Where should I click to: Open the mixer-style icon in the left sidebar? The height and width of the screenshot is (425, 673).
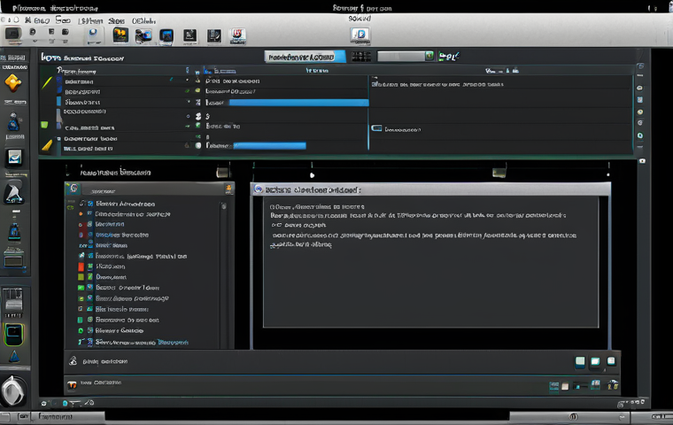click(13, 300)
